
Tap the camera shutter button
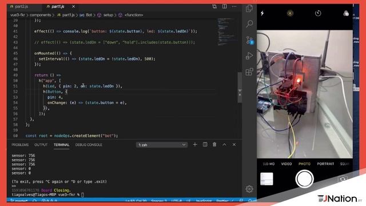tap(304, 179)
